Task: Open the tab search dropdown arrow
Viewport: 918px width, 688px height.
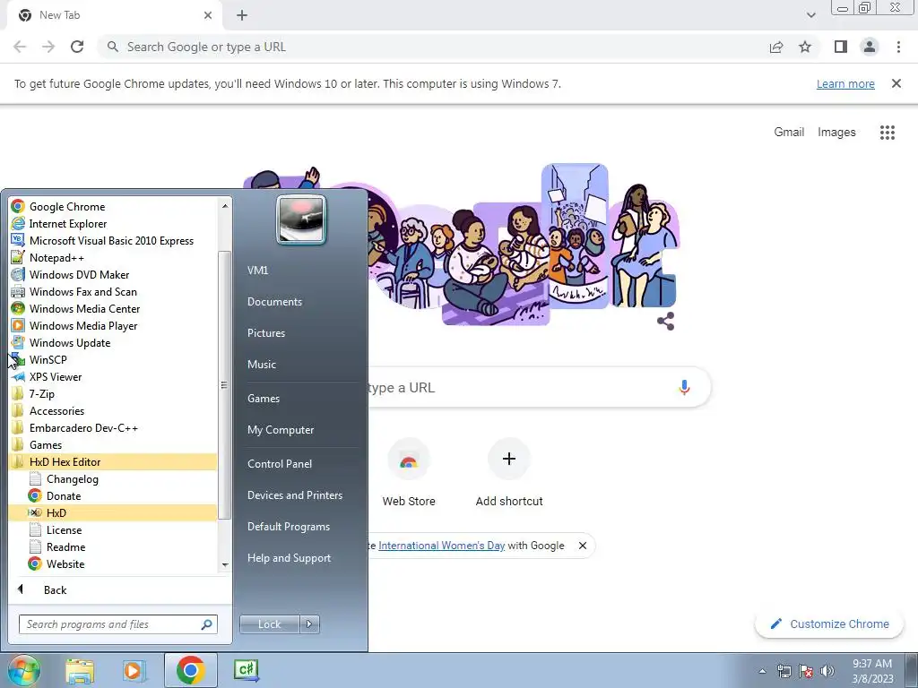Action: pos(810,15)
